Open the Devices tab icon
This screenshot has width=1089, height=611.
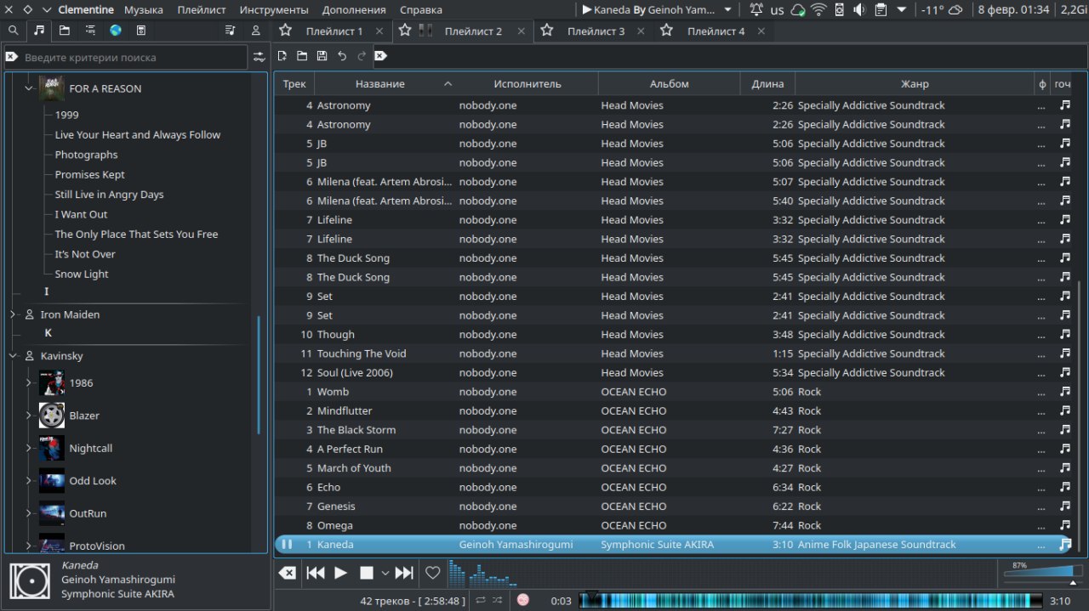(141, 31)
